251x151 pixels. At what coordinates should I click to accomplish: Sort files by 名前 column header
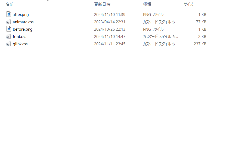coord(10,4)
